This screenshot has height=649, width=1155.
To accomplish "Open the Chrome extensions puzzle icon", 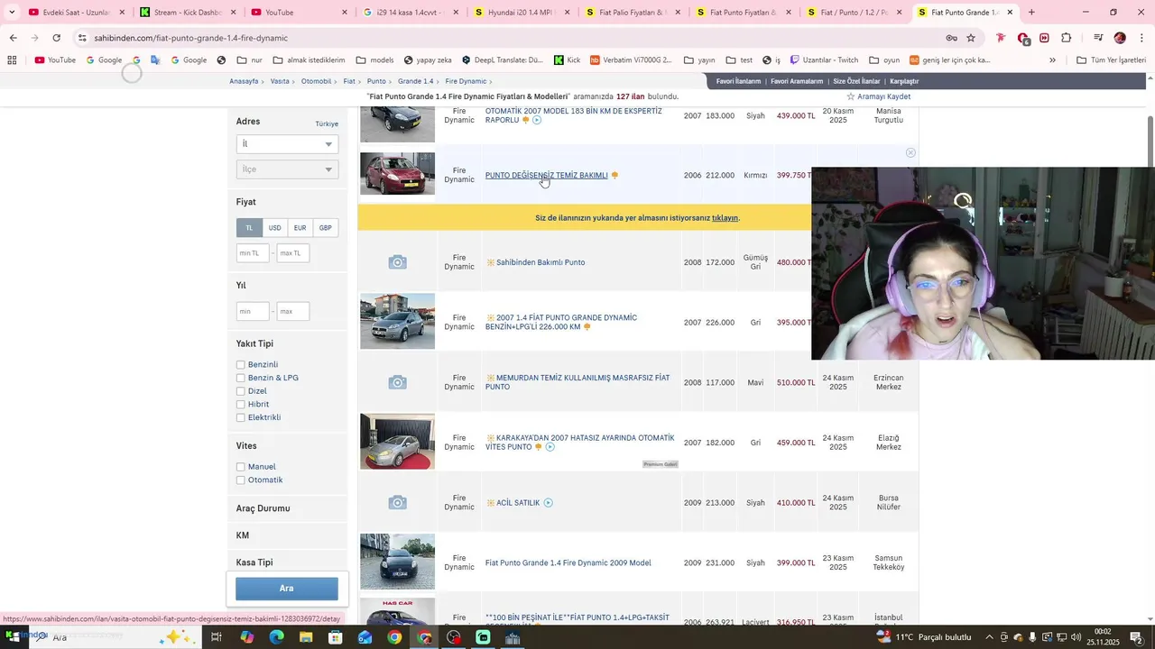I will tap(1067, 38).
